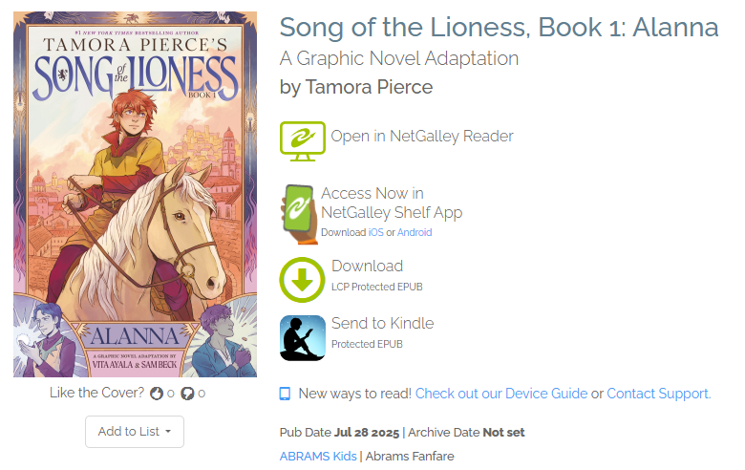This screenshot has height=470, width=745.
Task: Click the Download text link
Action: point(367,266)
